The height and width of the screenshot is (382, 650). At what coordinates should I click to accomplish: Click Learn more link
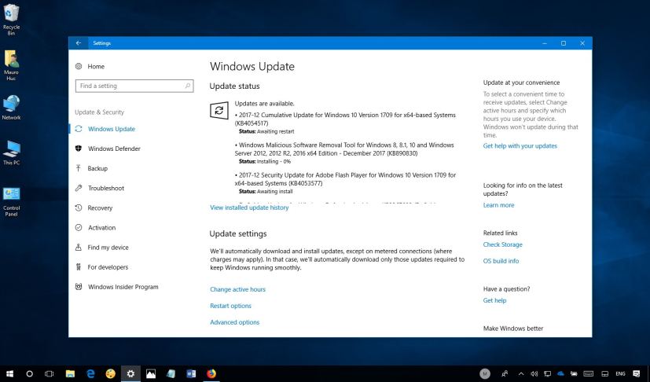click(498, 205)
